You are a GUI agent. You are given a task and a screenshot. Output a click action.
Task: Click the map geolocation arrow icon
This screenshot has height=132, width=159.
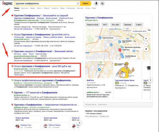point(146,49)
